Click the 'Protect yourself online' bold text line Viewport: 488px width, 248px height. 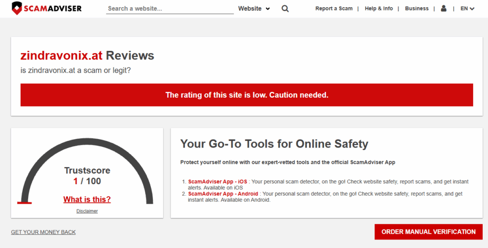[x=287, y=162]
